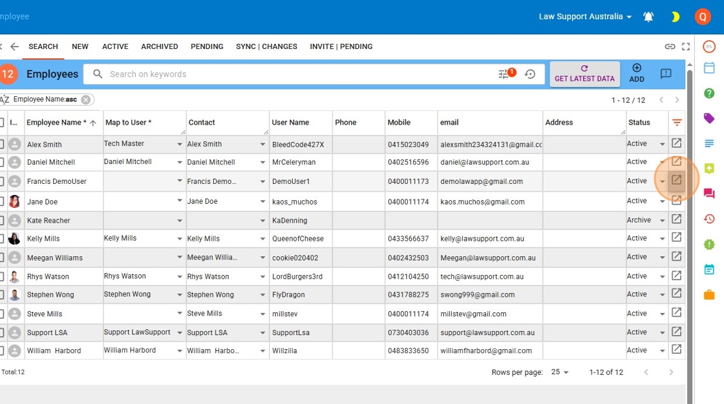The height and width of the screenshot is (404, 724).
Task: Enter fullscreen mode via expand icon
Action: 686,46
